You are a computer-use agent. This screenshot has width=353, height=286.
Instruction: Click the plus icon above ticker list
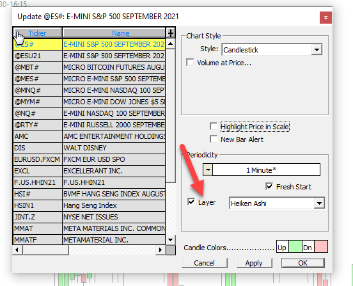click(171, 33)
